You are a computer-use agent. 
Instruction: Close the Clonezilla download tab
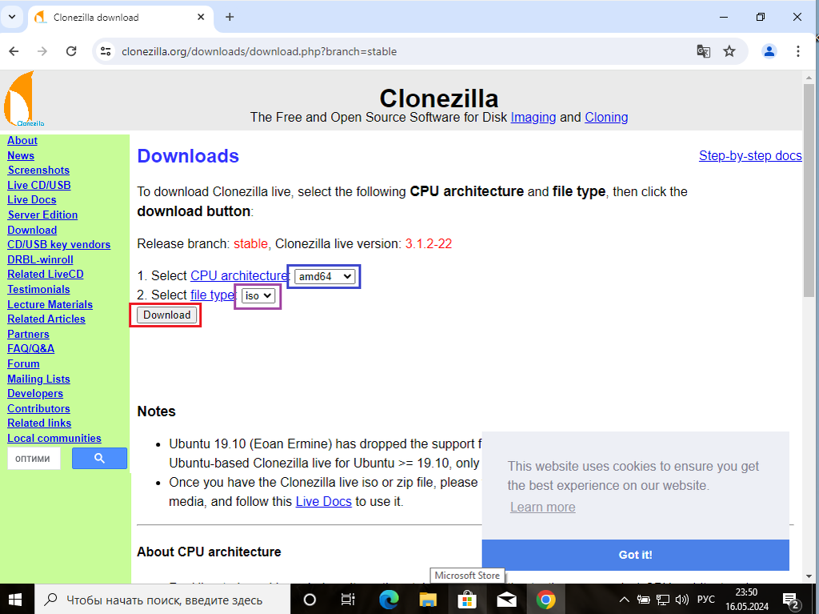coord(201,17)
